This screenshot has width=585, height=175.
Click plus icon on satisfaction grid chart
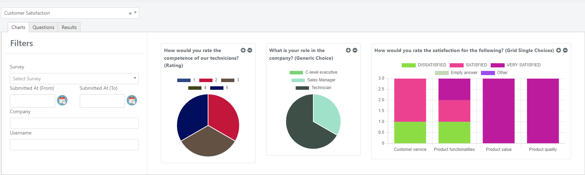pyautogui.click(x=558, y=50)
